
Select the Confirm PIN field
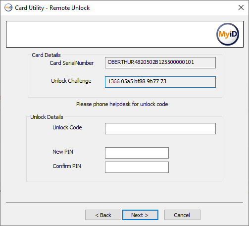click(x=137, y=167)
